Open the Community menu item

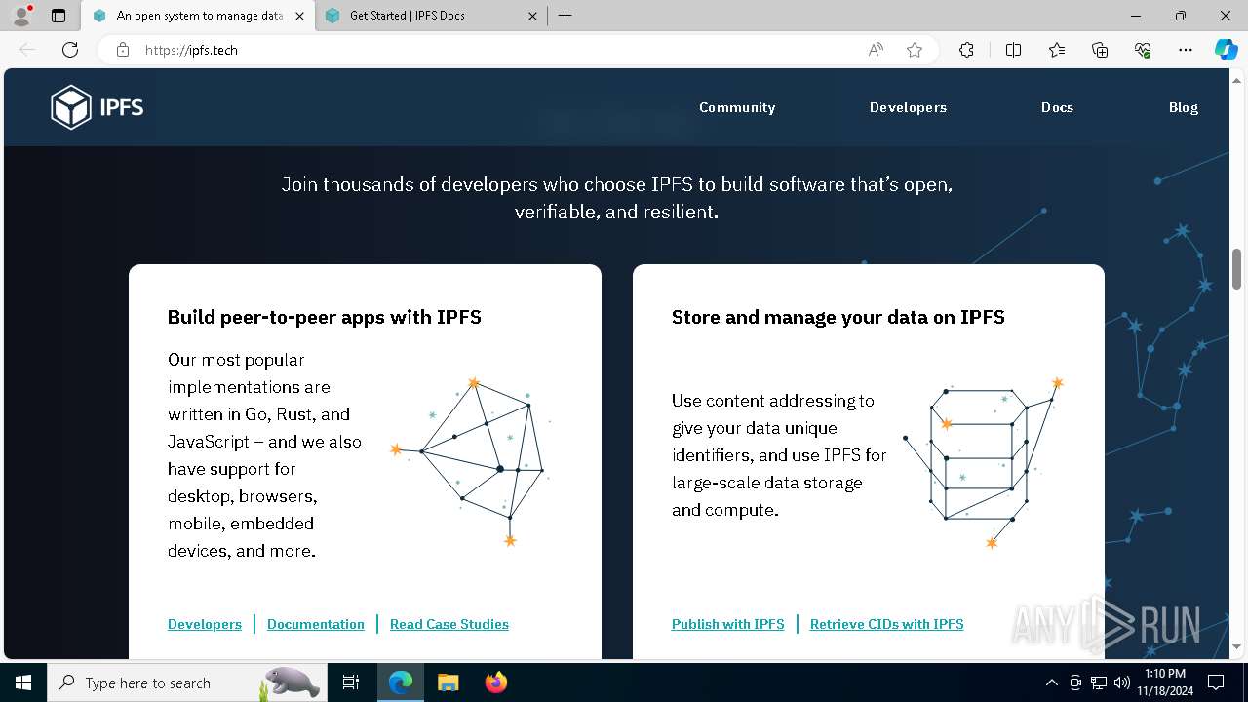tap(737, 107)
